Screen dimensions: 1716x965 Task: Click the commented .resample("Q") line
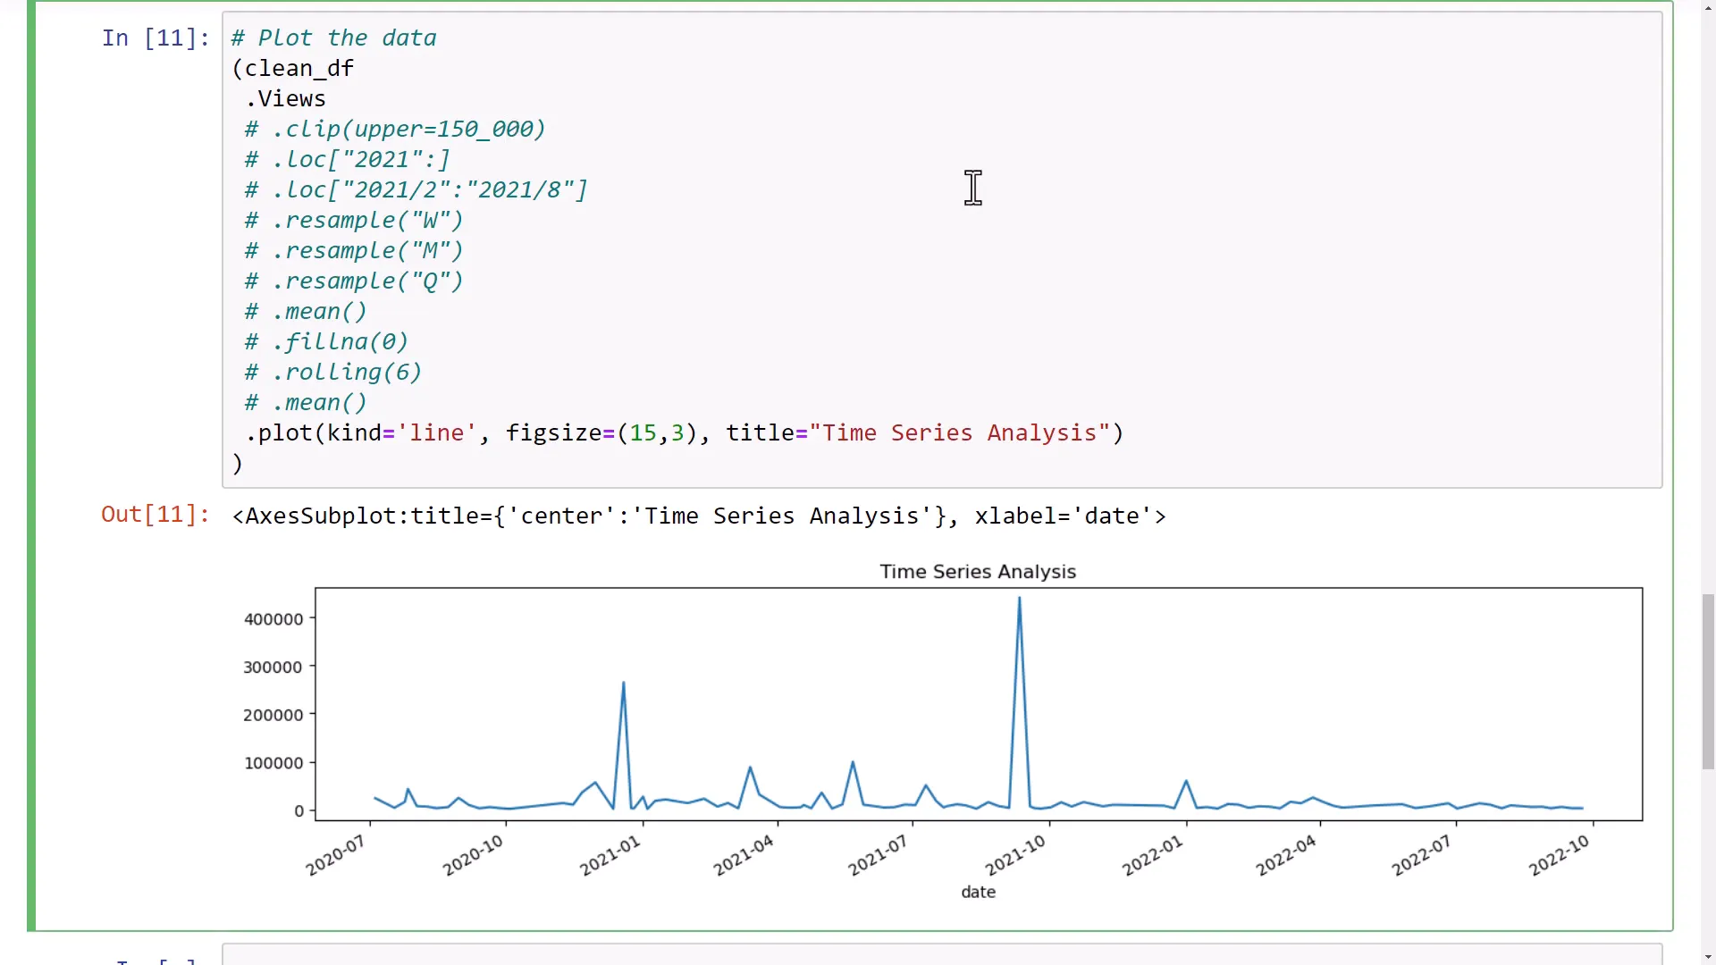pyautogui.click(x=354, y=281)
